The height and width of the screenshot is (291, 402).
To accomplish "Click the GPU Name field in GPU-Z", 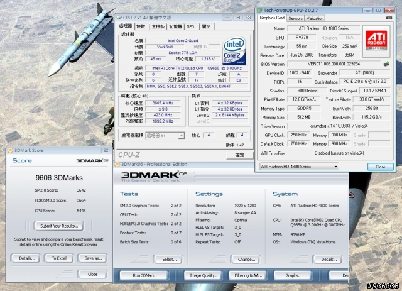I will click(x=323, y=28).
